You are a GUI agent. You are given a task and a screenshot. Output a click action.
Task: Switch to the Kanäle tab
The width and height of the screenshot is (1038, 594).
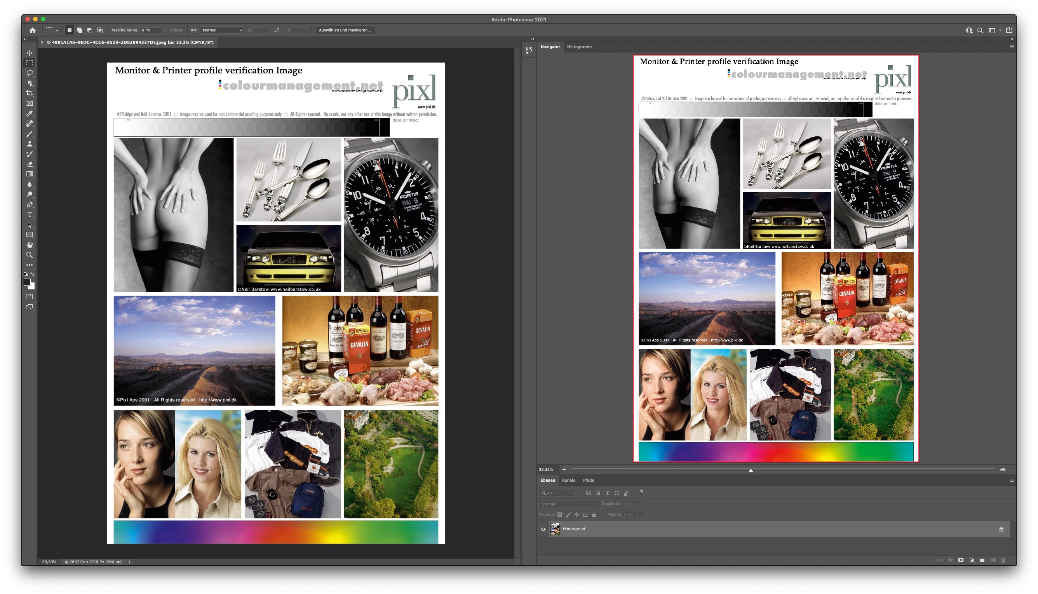tap(568, 480)
